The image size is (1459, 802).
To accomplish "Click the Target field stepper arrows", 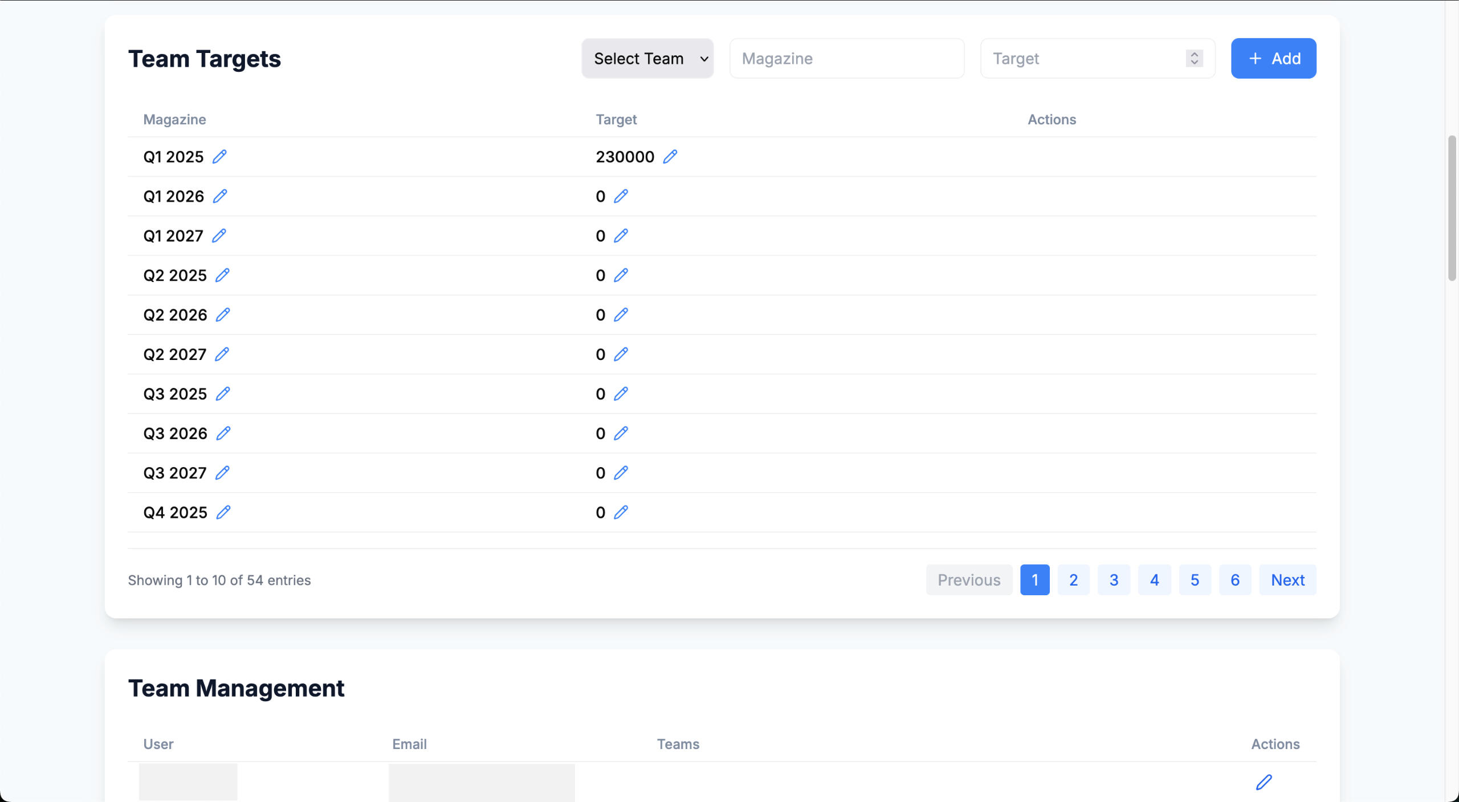I will (x=1194, y=59).
